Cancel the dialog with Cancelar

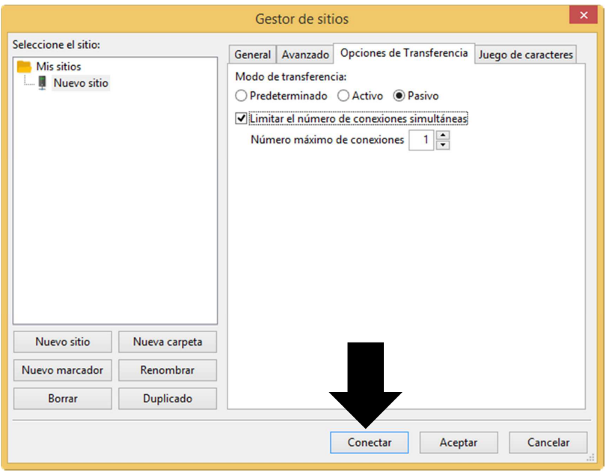[x=548, y=443]
